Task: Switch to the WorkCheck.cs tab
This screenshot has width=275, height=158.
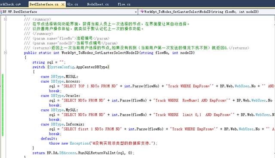Action: (x=10, y=4)
